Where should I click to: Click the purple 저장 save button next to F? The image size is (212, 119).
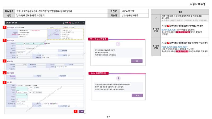[81, 111]
